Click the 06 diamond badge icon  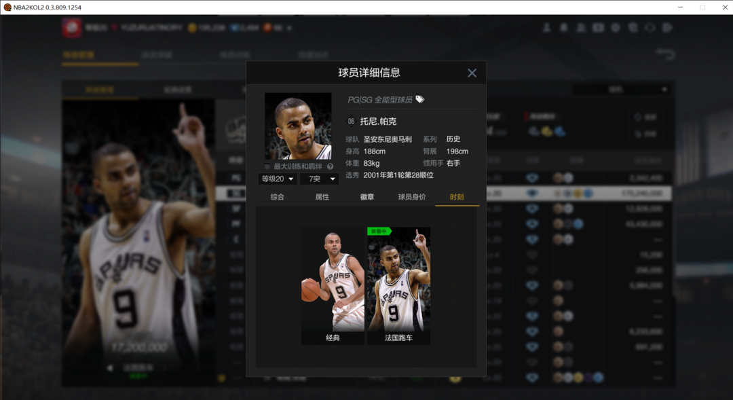coord(351,121)
